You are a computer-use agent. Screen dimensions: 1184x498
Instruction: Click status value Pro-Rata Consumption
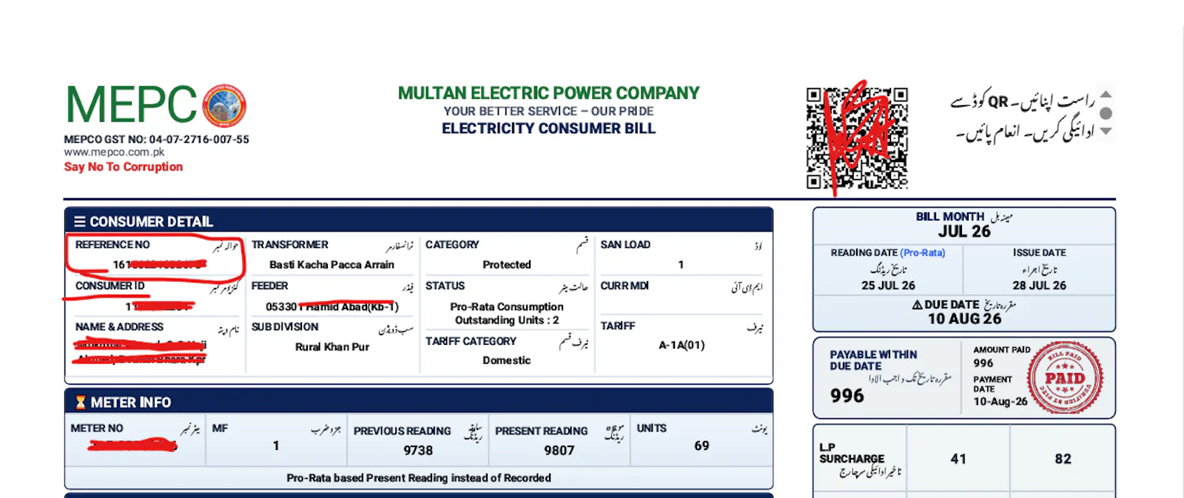tap(507, 306)
